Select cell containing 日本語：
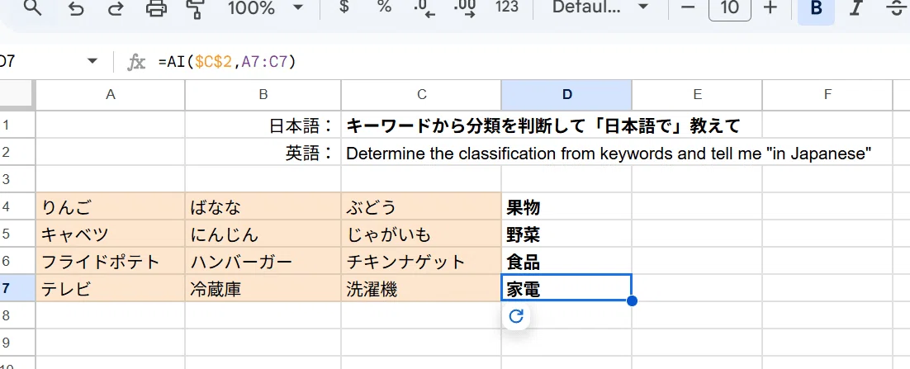Screen dimensions: 910x369 [263, 125]
